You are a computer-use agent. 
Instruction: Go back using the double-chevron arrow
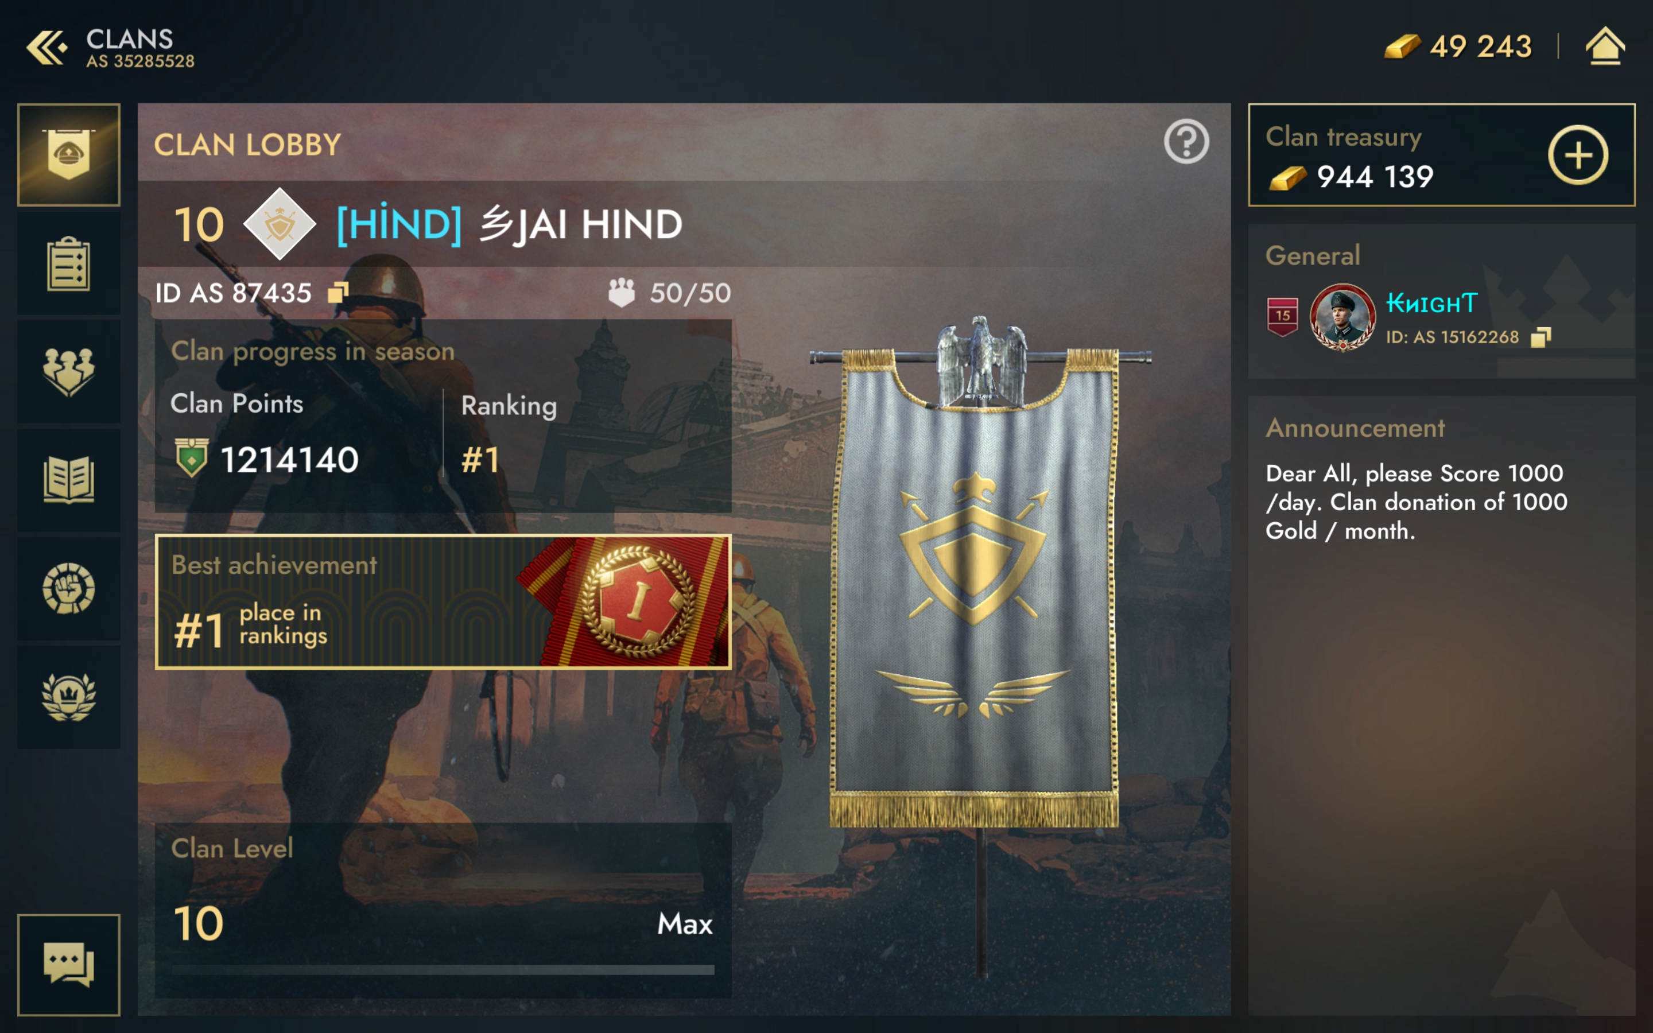(x=46, y=48)
